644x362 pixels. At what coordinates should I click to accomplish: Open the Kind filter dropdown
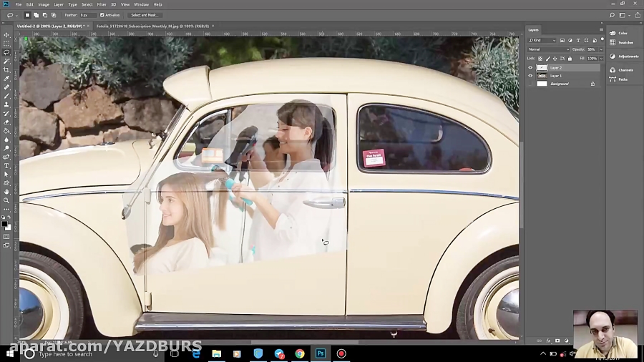tap(542, 40)
